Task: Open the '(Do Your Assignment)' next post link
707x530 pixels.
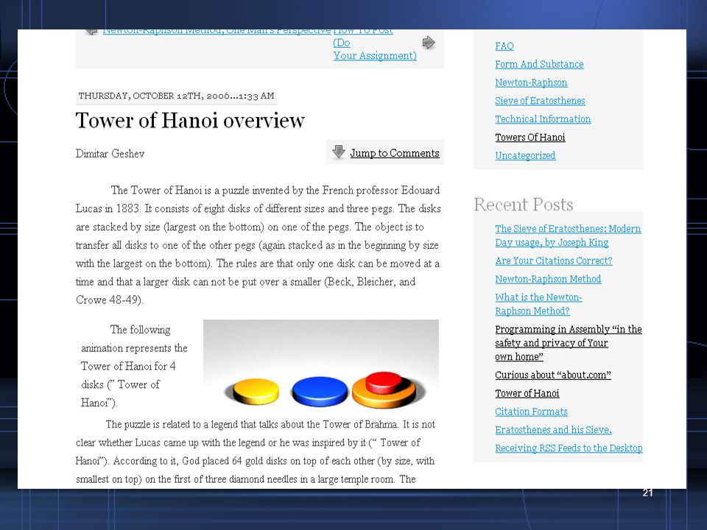Action: click(x=375, y=49)
